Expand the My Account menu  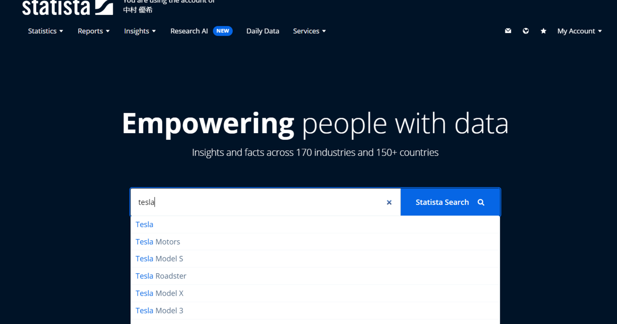click(579, 31)
